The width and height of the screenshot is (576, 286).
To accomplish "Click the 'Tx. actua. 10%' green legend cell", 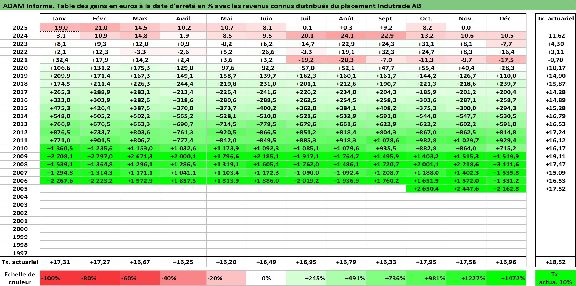I will [x=556, y=278].
